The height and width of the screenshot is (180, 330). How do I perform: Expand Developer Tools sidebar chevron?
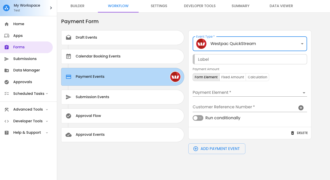coord(47,121)
